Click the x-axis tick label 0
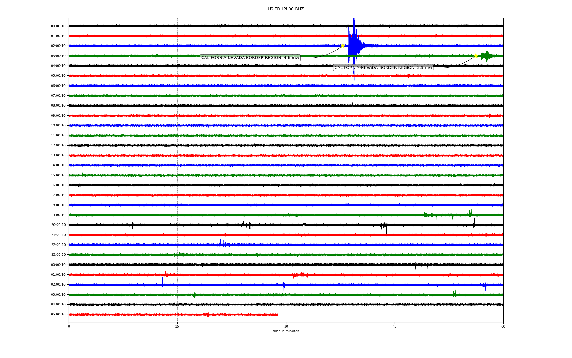The width and height of the screenshot is (572, 358). coord(69,326)
